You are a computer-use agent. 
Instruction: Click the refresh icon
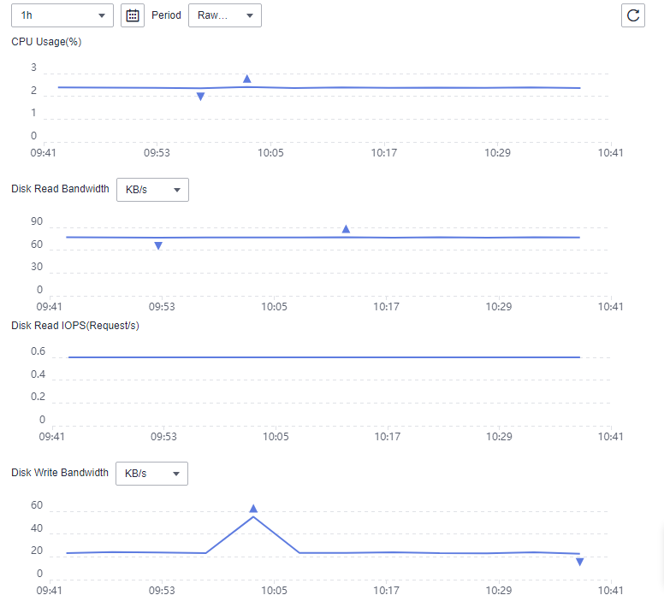tap(632, 15)
